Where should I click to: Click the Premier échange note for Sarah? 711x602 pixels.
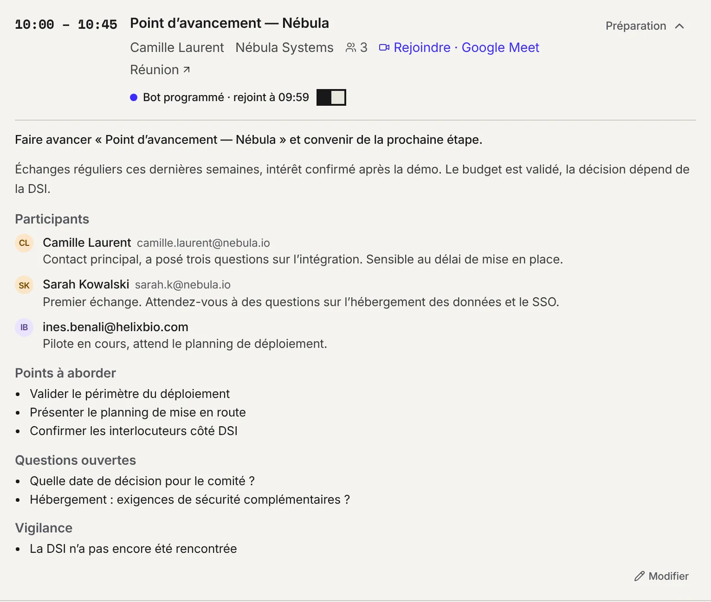pyautogui.click(x=301, y=302)
